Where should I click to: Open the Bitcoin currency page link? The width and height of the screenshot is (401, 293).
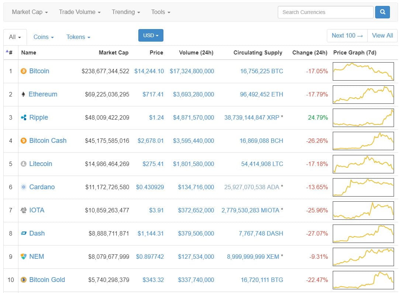[x=39, y=71]
